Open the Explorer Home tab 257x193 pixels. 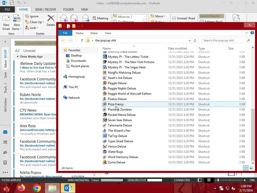click(80, 33)
